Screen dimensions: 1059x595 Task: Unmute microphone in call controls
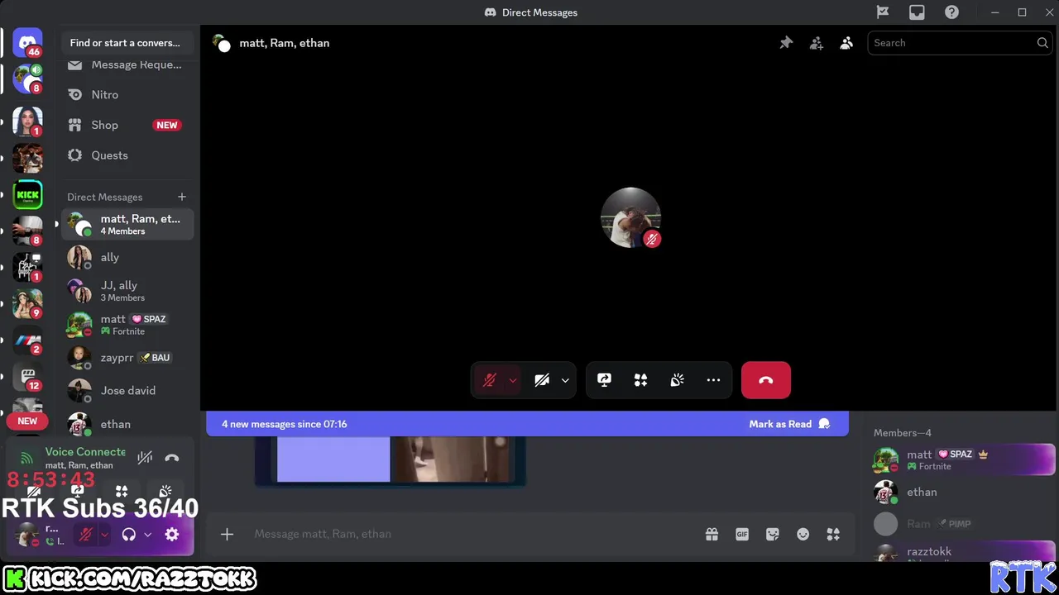[x=490, y=380]
